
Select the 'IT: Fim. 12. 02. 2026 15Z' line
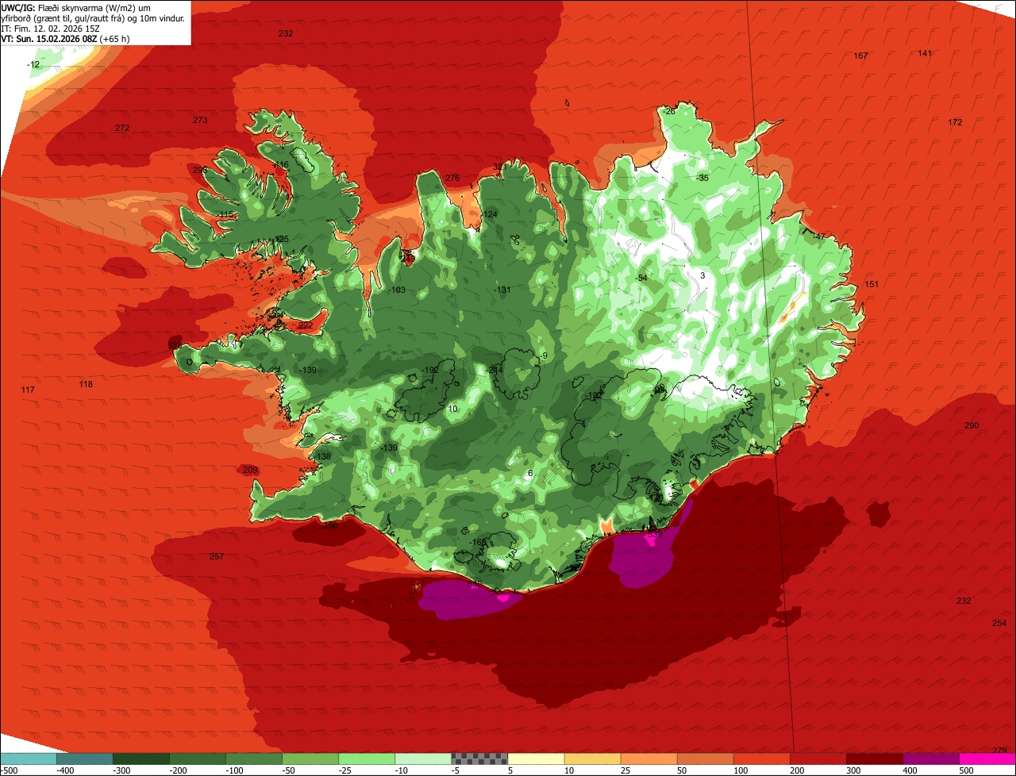coord(50,28)
